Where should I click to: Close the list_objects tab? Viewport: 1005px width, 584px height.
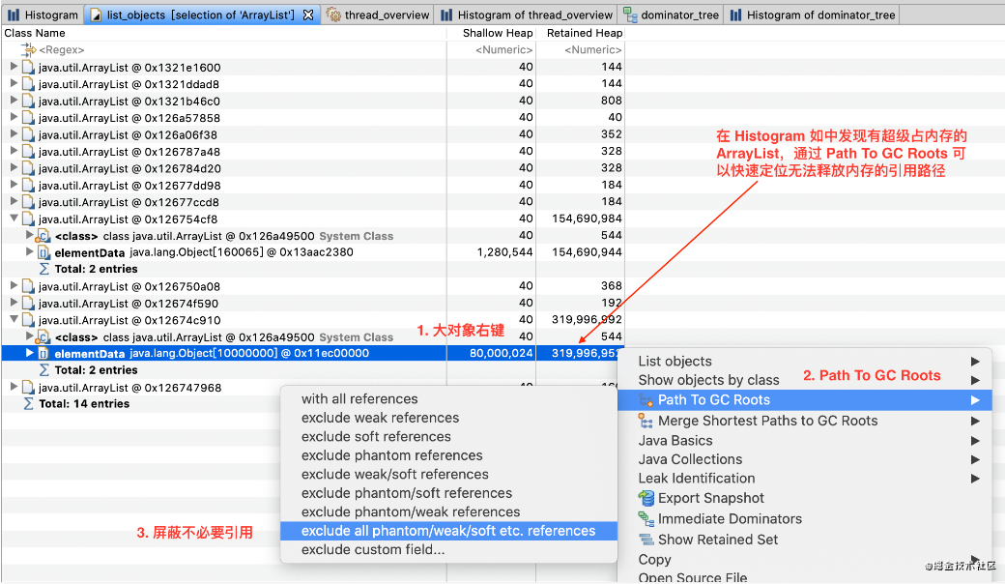pyautogui.click(x=307, y=15)
